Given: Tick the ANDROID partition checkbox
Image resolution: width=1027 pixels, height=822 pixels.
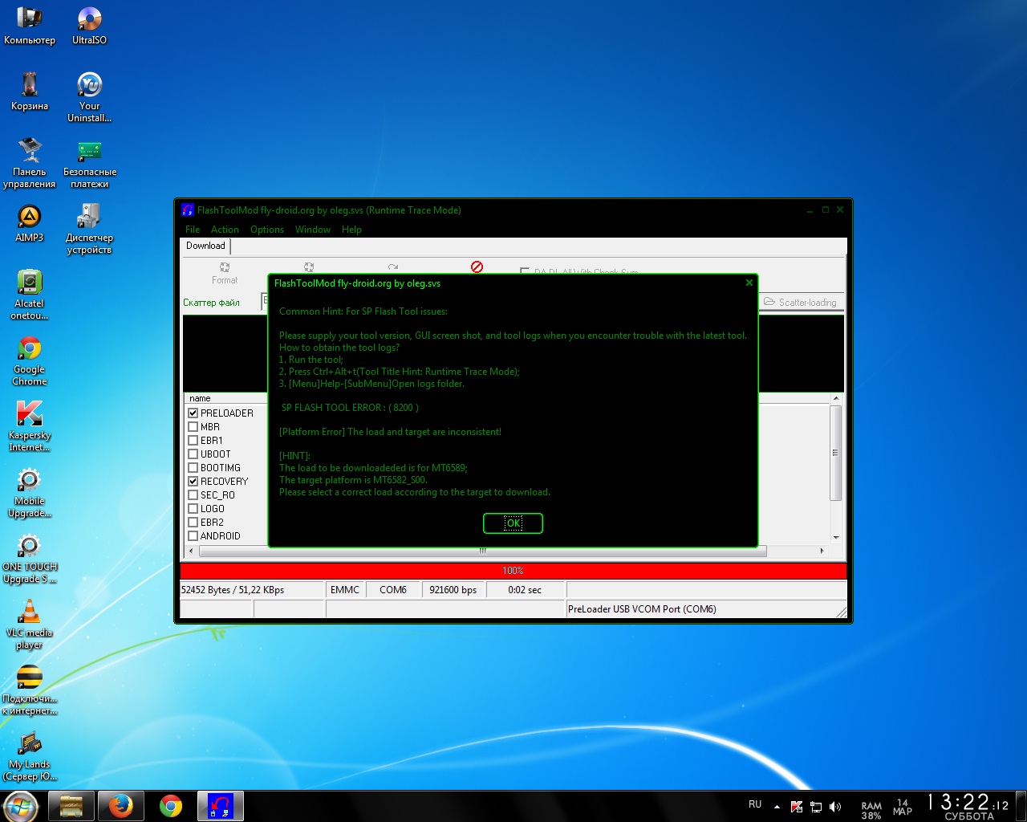Looking at the screenshot, I should coord(193,536).
